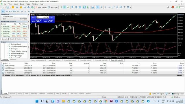The image size is (185, 104).
Task: Switch to line chart type
Action: tap(68, 7)
